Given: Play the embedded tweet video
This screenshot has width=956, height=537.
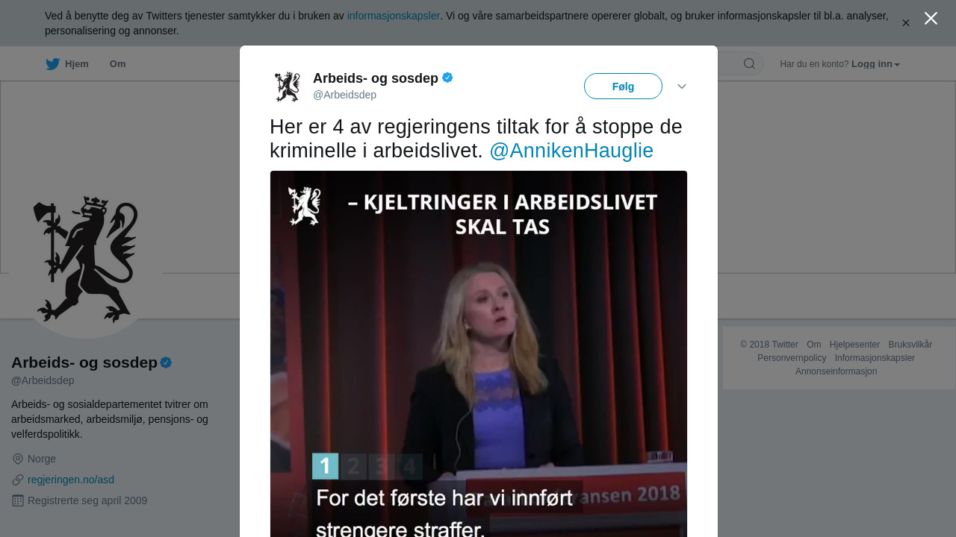Looking at the screenshot, I should pos(479,354).
